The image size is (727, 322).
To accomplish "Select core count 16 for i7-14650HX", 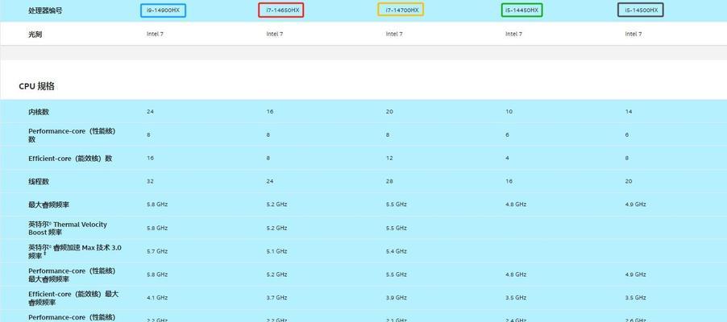I will [270, 112].
